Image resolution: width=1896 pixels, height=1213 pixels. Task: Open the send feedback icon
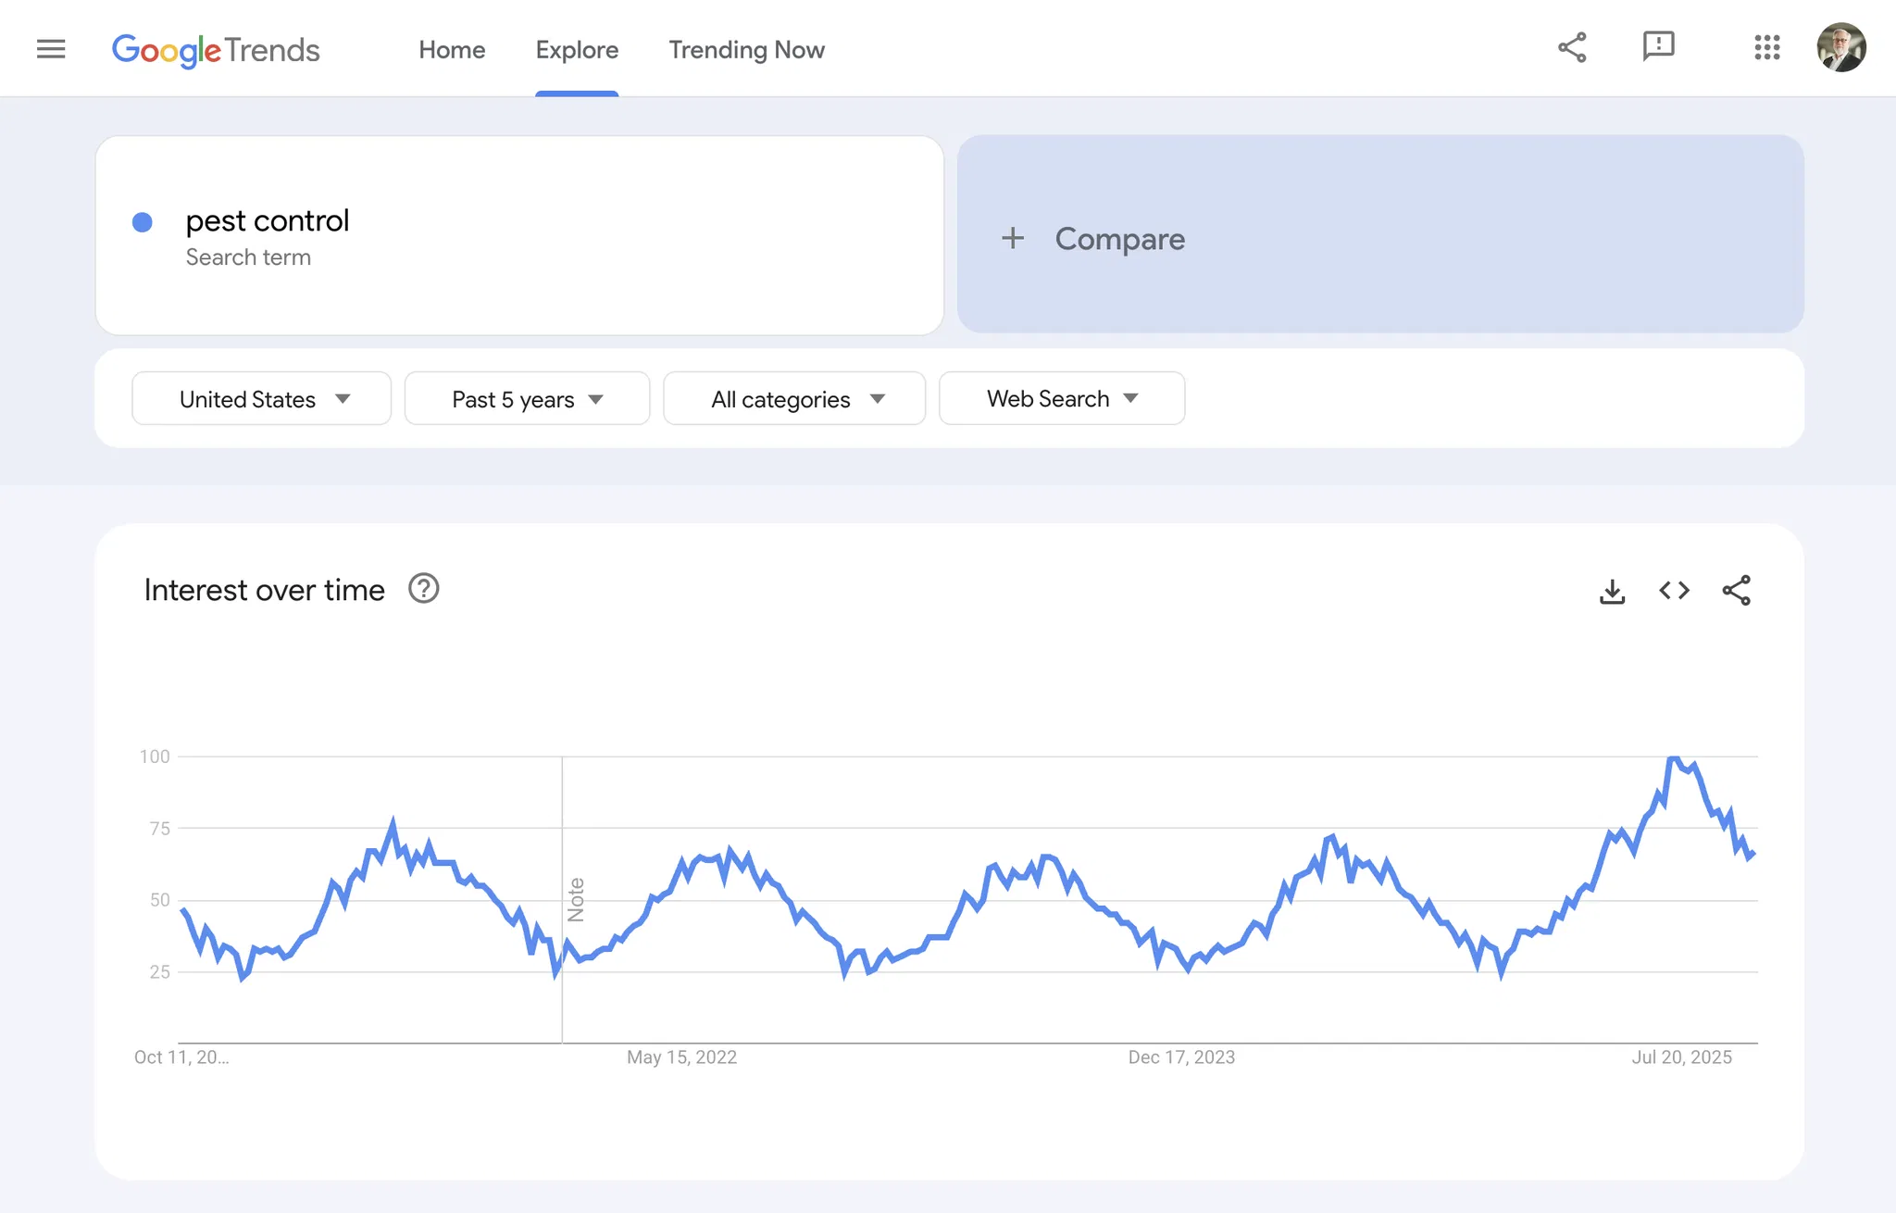coord(1658,45)
